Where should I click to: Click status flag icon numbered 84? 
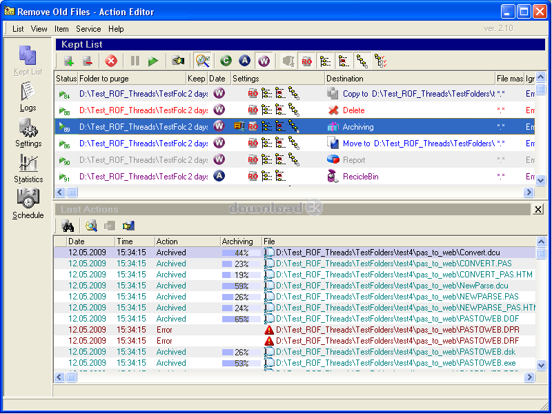tap(64, 94)
